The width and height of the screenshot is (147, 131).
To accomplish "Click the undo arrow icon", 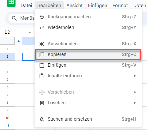I will pos(42,17).
